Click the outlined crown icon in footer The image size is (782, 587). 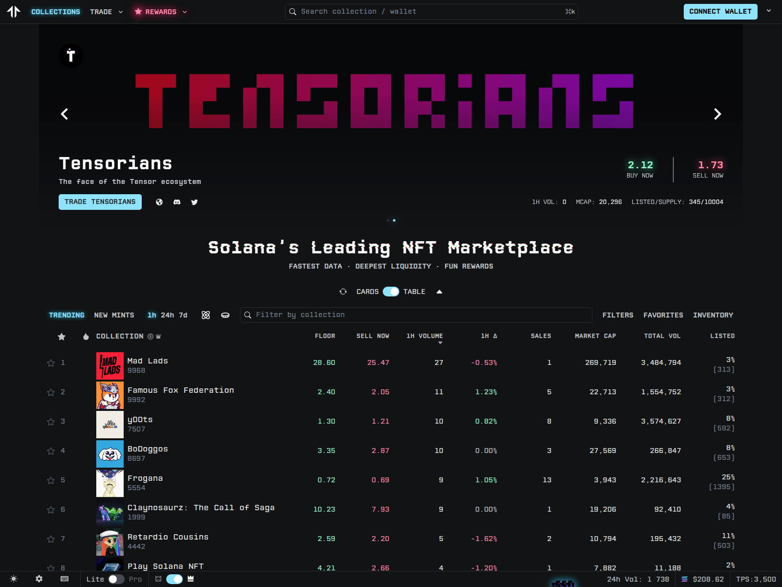click(x=158, y=579)
